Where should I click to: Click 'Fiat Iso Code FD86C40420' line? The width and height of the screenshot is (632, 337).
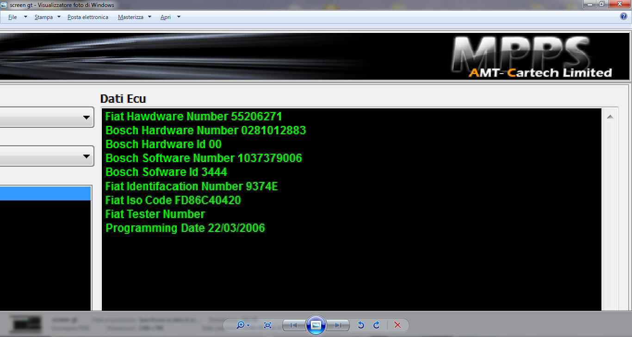tap(173, 200)
